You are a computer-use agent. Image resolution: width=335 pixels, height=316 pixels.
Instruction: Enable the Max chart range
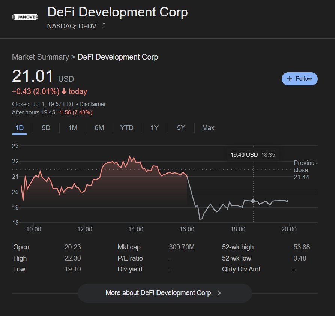[208, 128]
